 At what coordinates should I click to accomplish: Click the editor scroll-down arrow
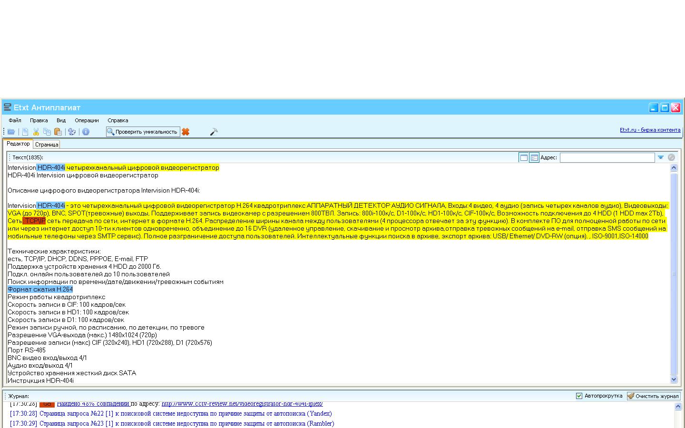coord(674,379)
